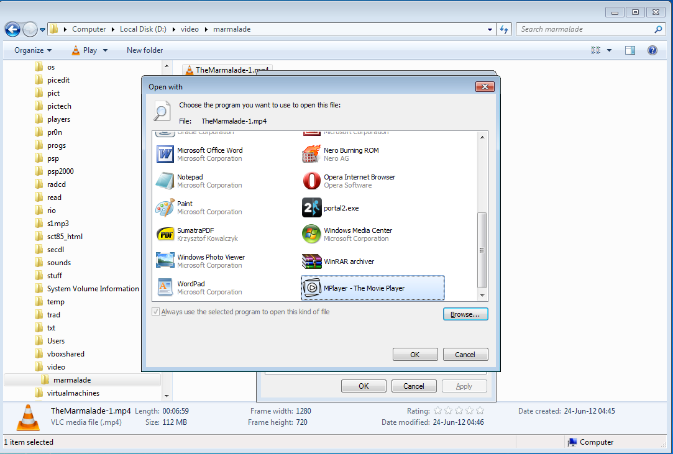Select the psp2000 folder in tree

pos(60,171)
